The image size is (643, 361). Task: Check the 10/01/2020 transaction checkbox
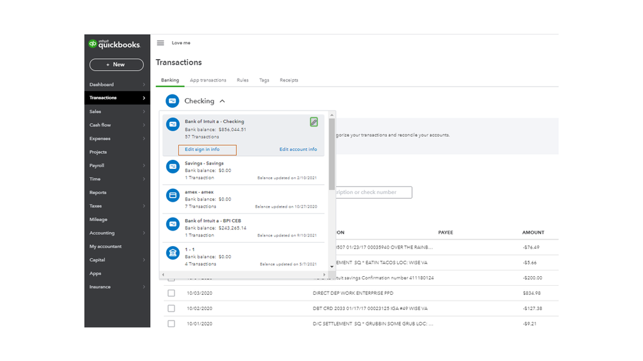pos(171,324)
